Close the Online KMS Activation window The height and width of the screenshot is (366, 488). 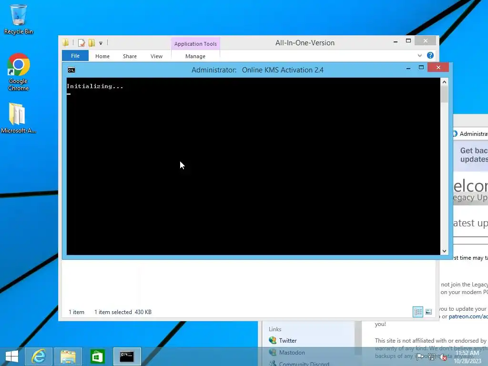[438, 67]
